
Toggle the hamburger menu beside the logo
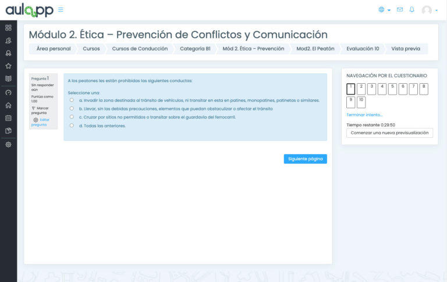pyautogui.click(x=61, y=9)
